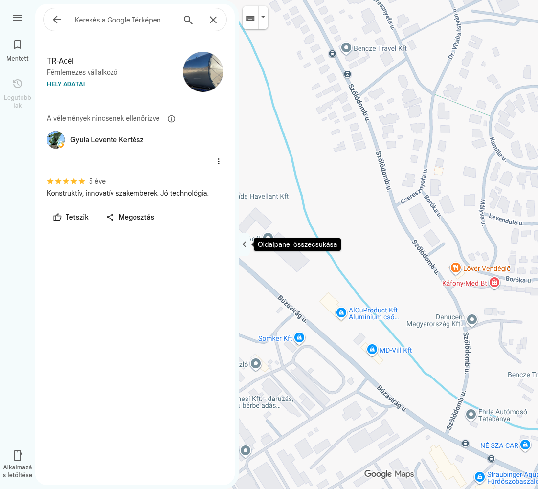The image size is (538, 489).
Task: Click the Fémlemezes vállalkozó category text
Action: tap(82, 72)
